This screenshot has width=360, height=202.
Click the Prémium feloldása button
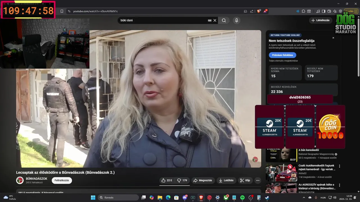282,55
